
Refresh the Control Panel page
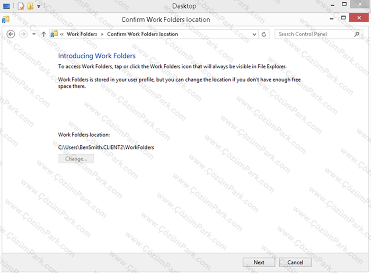(264, 34)
